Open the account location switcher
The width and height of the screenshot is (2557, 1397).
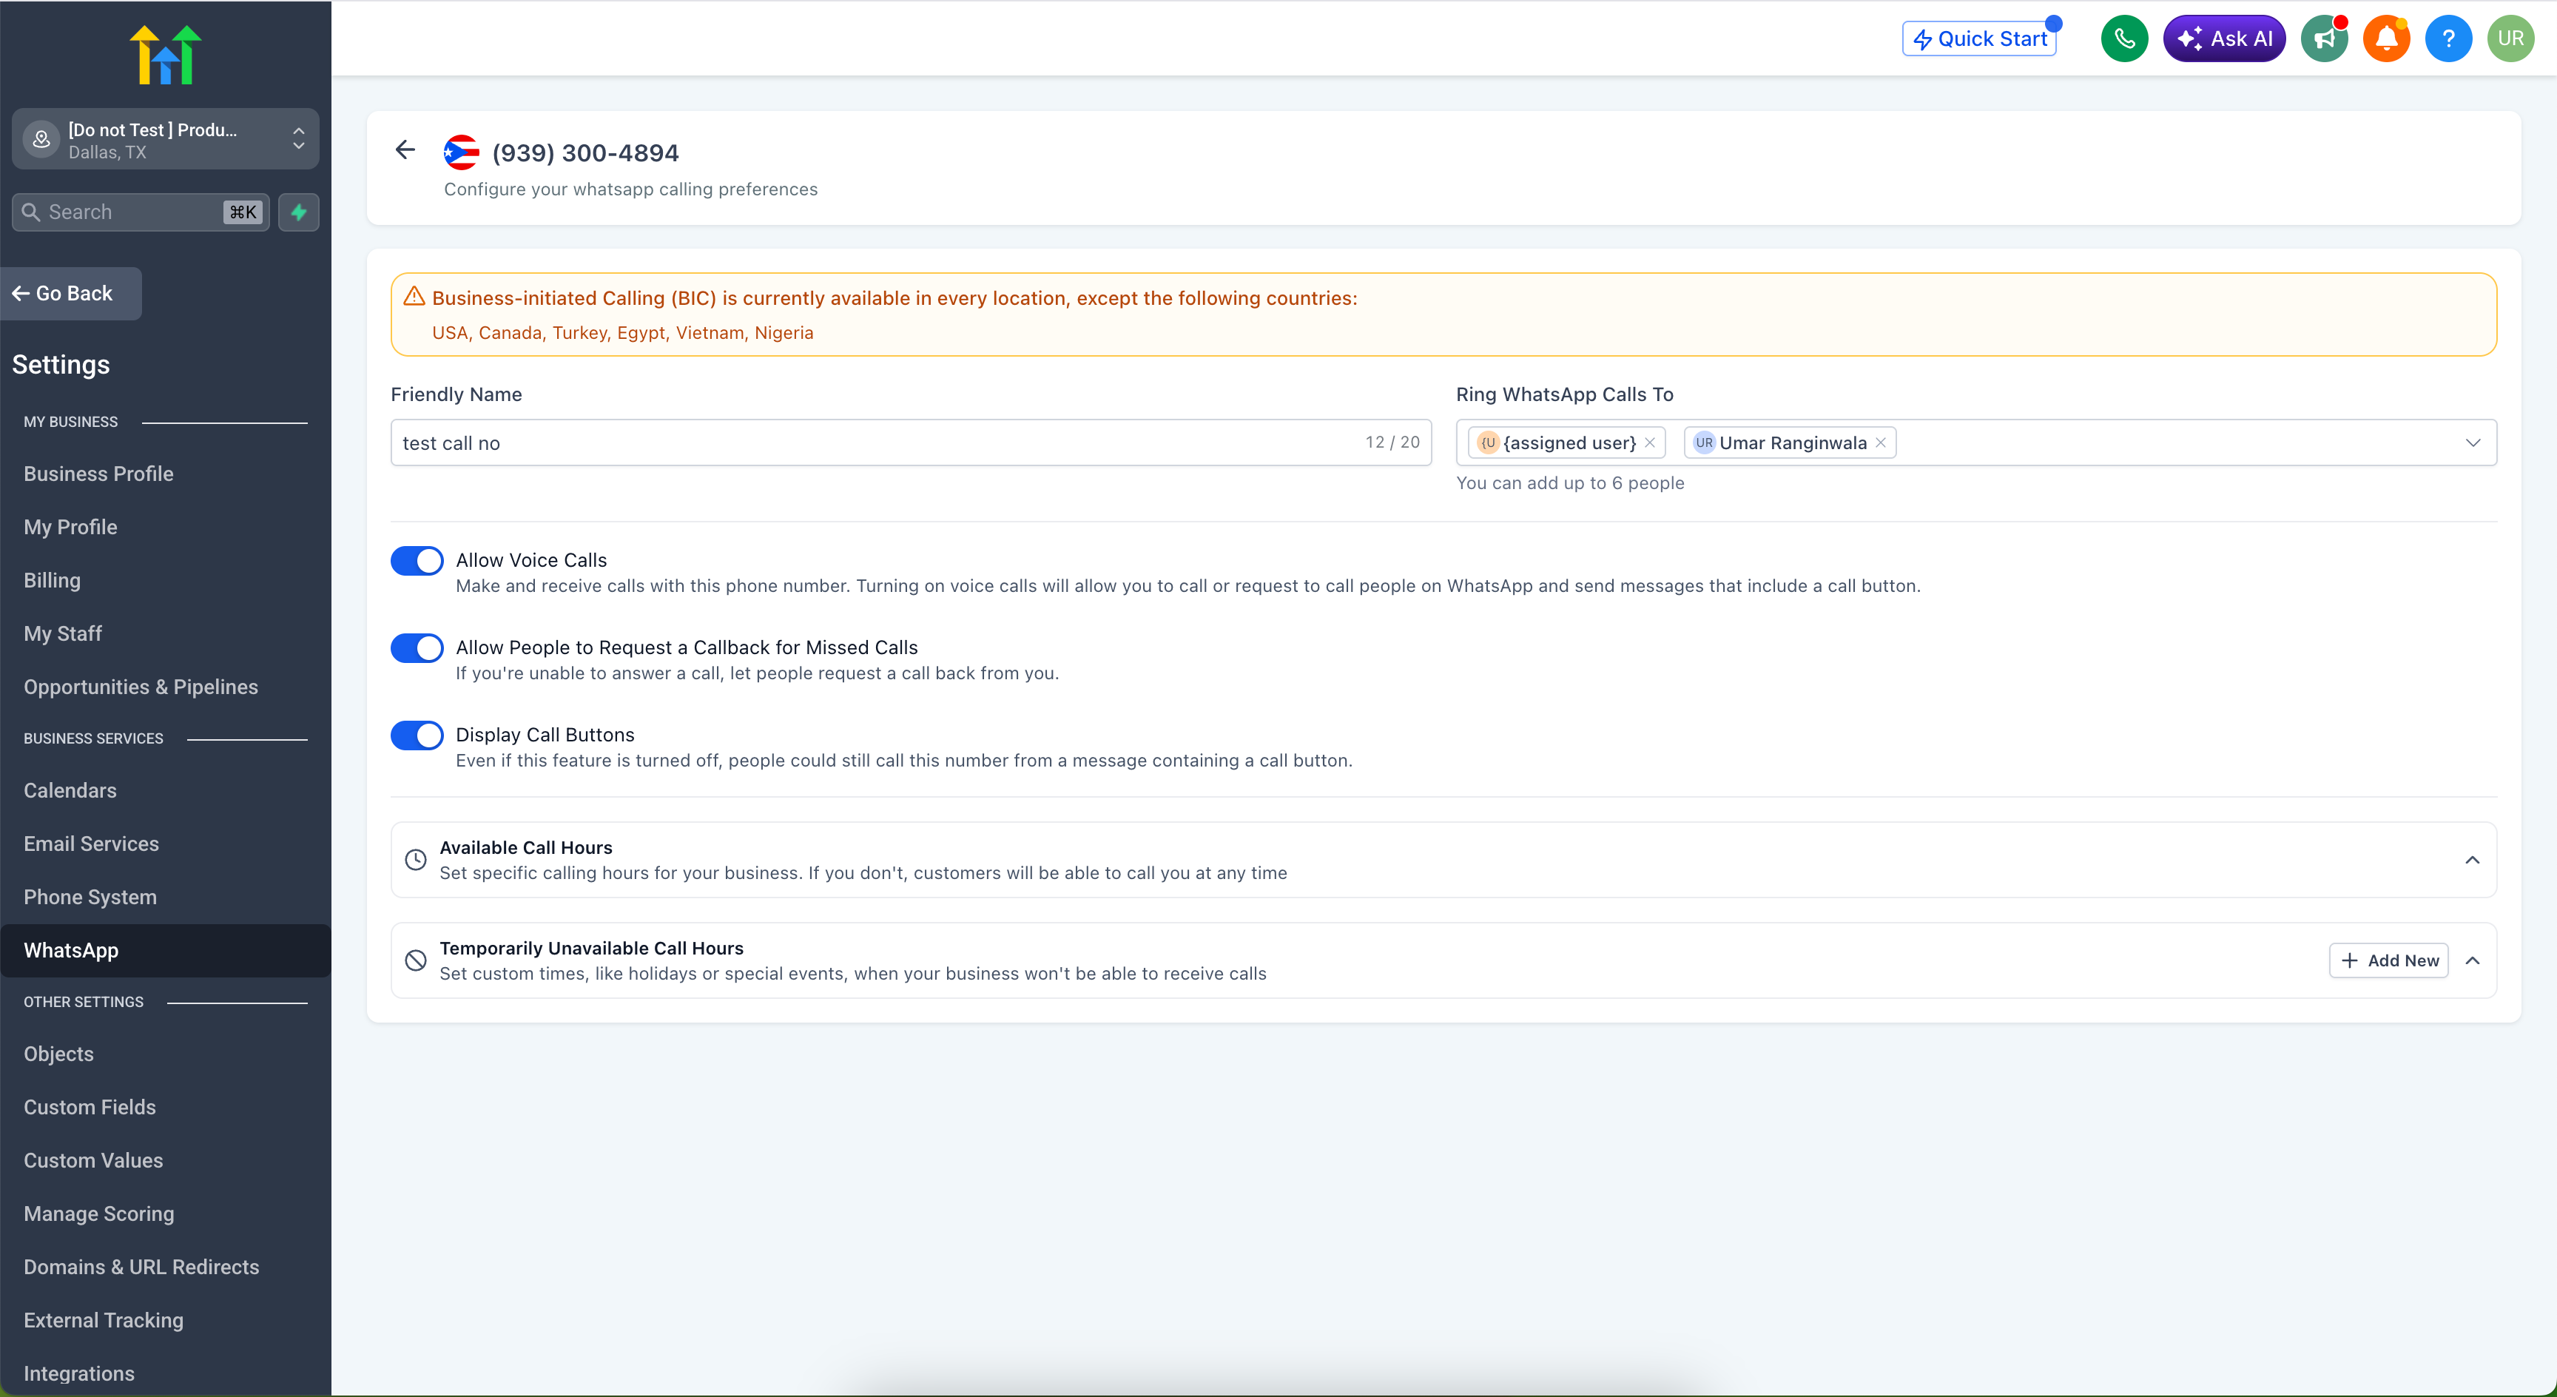(166, 139)
